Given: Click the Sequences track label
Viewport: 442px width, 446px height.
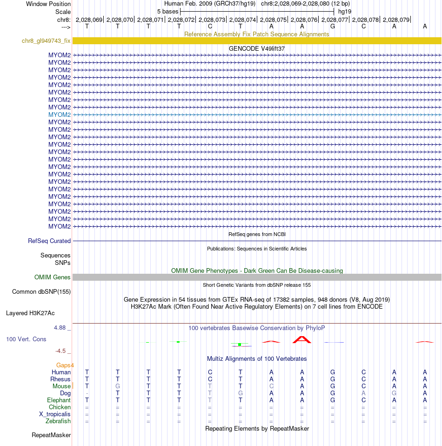Looking at the screenshot, I should [55, 256].
